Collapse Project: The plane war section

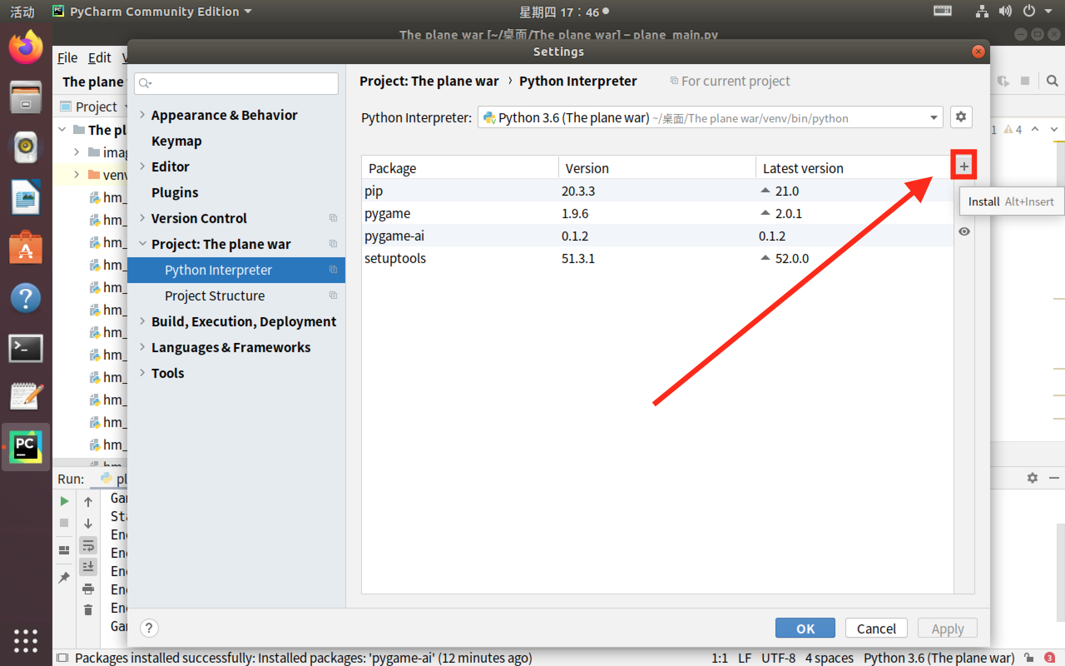[142, 244]
